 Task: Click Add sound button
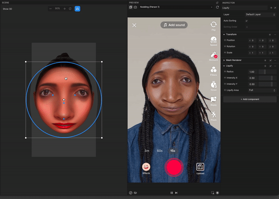174,25
